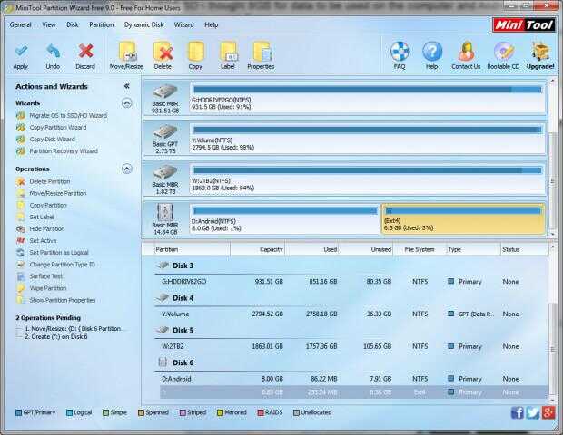The image size is (563, 435).
Task: Click the Contact Us icon
Action: click(x=466, y=55)
